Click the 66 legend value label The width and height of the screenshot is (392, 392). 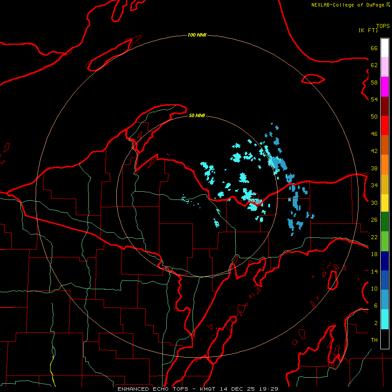(374, 48)
